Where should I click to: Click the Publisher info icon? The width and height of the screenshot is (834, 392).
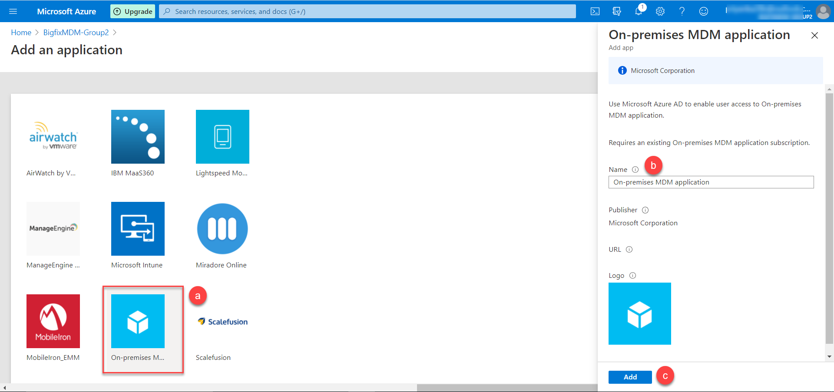[x=645, y=210]
